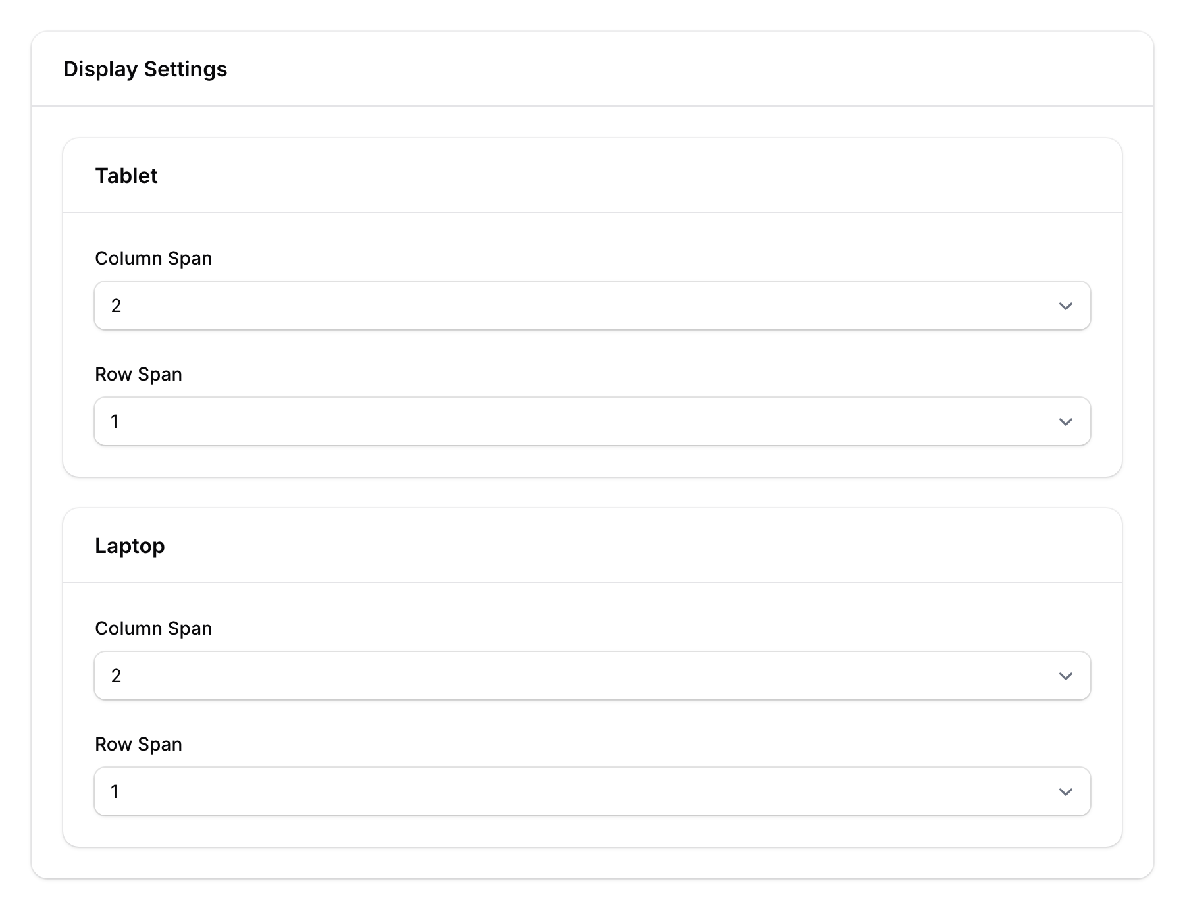Expand the dropdown arrow beside Laptop value 1
The image size is (1185, 910).
click(1066, 792)
